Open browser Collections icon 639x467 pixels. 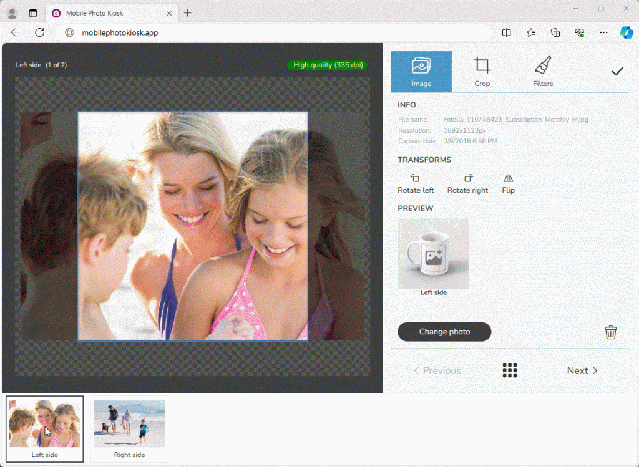pyautogui.click(x=555, y=32)
